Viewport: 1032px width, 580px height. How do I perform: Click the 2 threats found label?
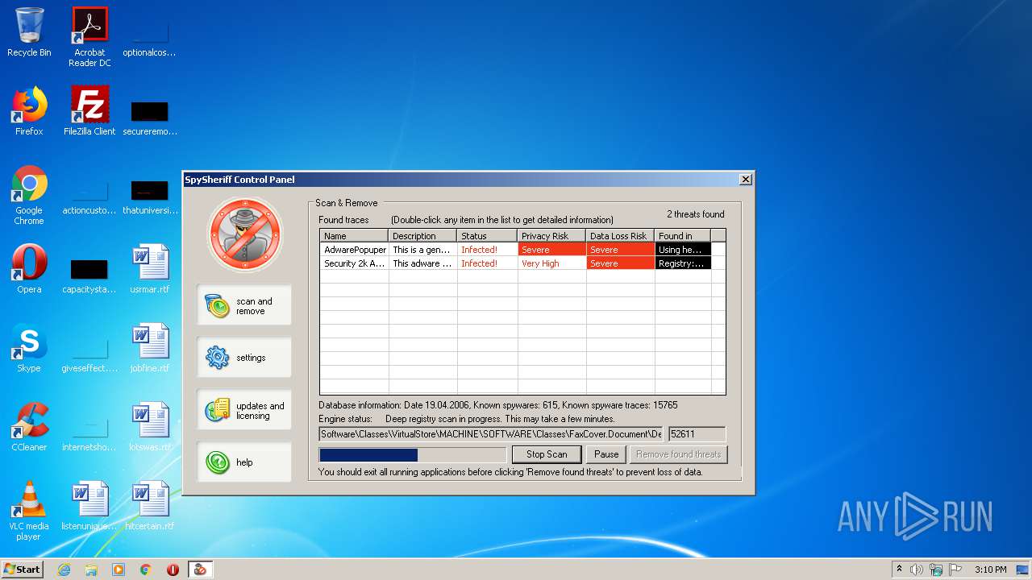(695, 214)
